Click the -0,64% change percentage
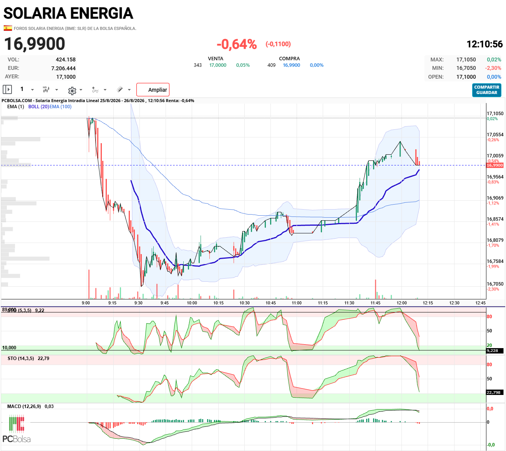 pos(237,44)
